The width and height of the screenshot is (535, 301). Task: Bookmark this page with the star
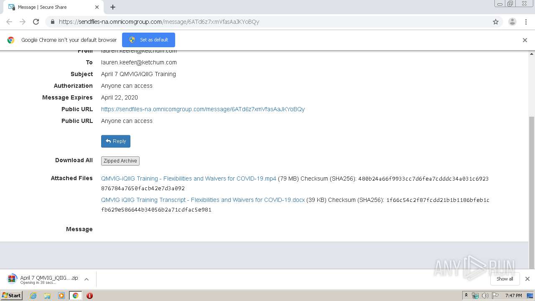[x=496, y=22]
